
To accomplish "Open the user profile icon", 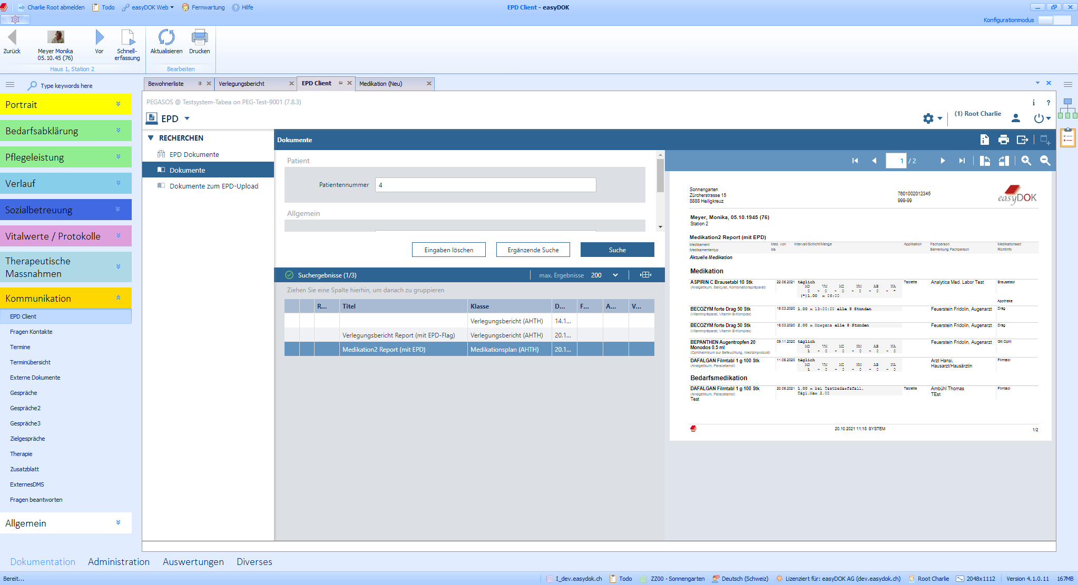I will pyautogui.click(x=1016, y=118).
